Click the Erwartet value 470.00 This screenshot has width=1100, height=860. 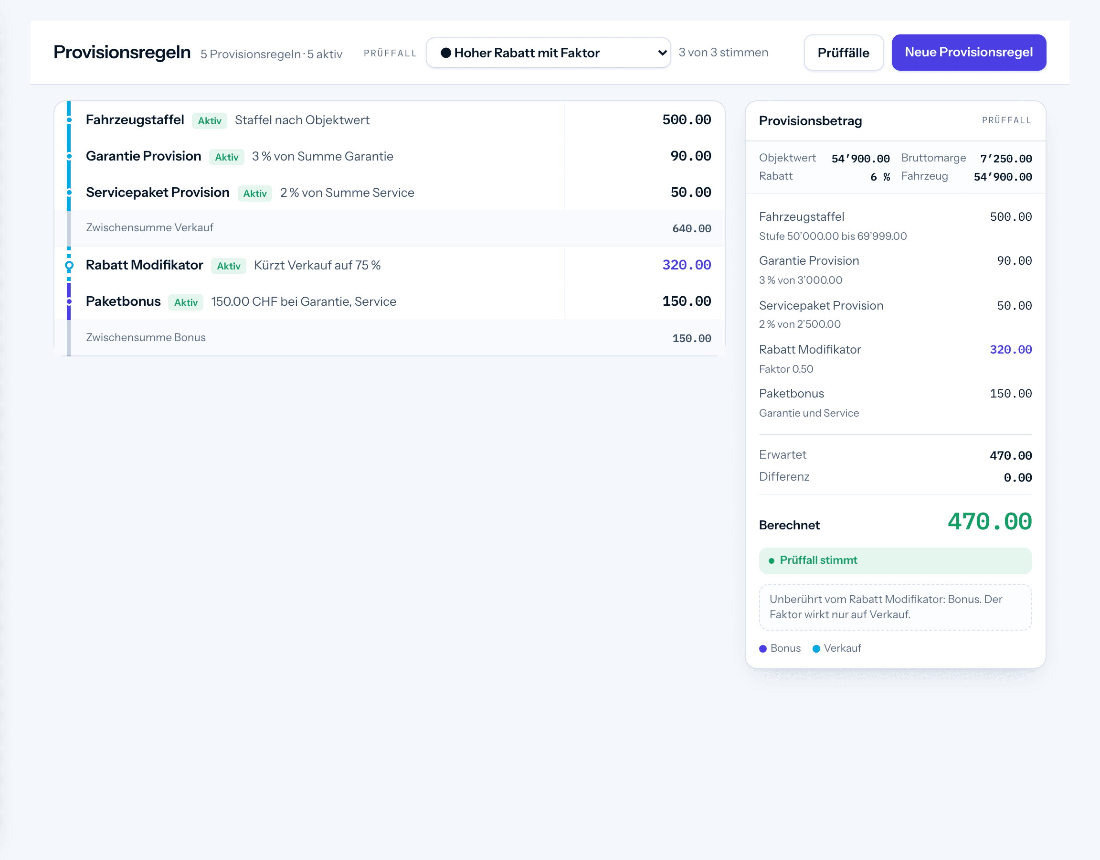(x=1010, y=456)
